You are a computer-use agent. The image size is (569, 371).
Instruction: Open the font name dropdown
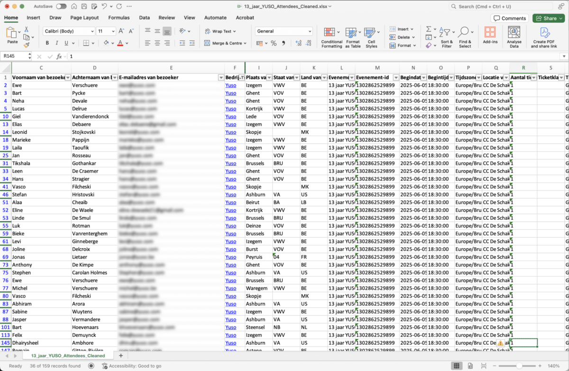(x=92, y=31)
